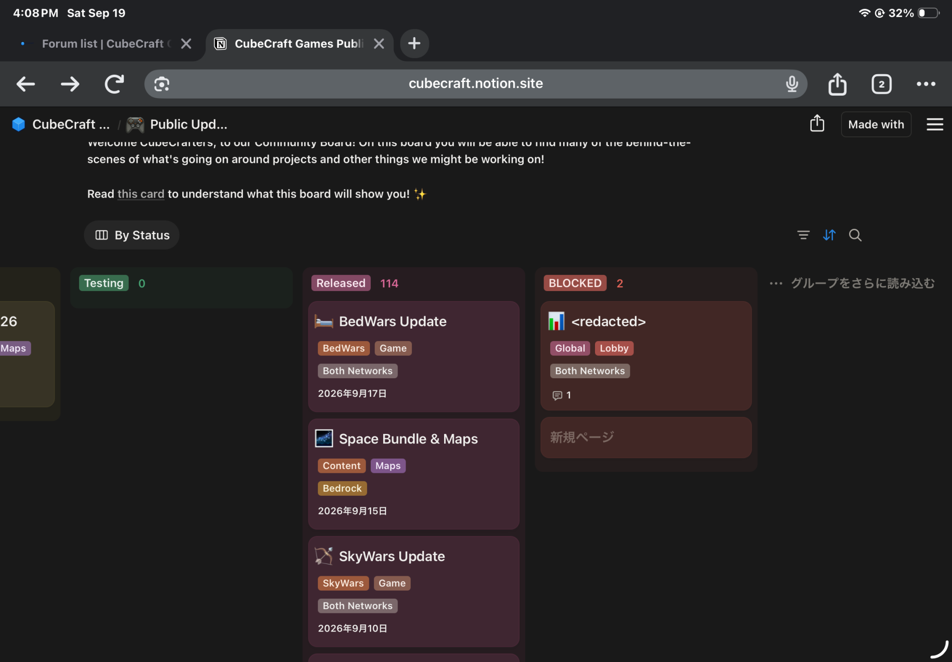Select the CubeCraft Games Public tab
The width and height of the screenshot is (952, 662).
tap(299, 44)
